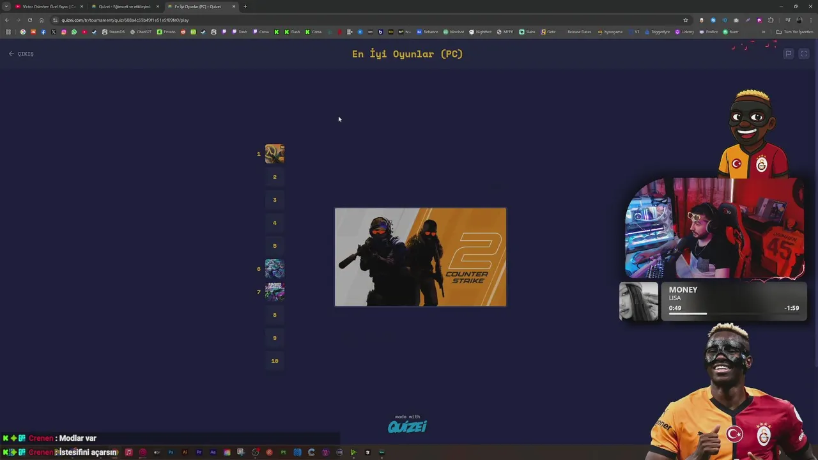Open the SteamDB bookmark
Image resolution: width=818 pixels, height=460 pixels.
click(x=113, y=32)
